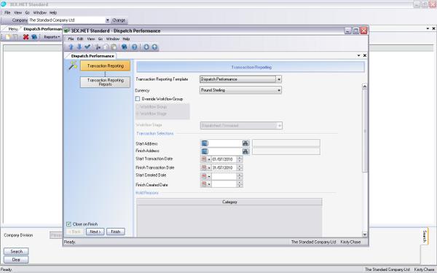437x273 pixels.
Task: Open the Currency dropdown showing Pound Sterling
Action: tap(279, 90)
